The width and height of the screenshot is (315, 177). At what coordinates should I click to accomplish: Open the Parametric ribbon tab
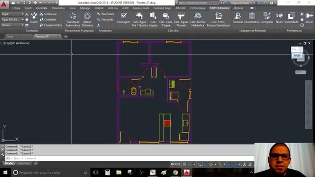[59, 8]
